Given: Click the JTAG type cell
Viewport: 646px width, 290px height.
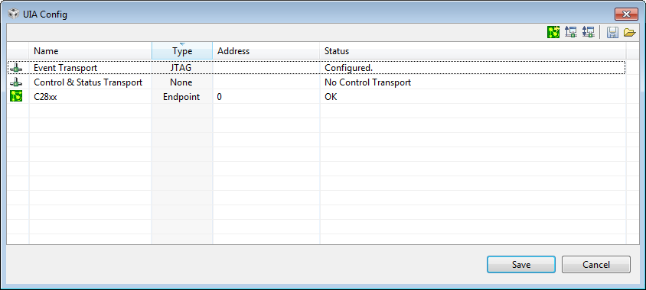Looking at the screenshot, I should click(181, 68).
